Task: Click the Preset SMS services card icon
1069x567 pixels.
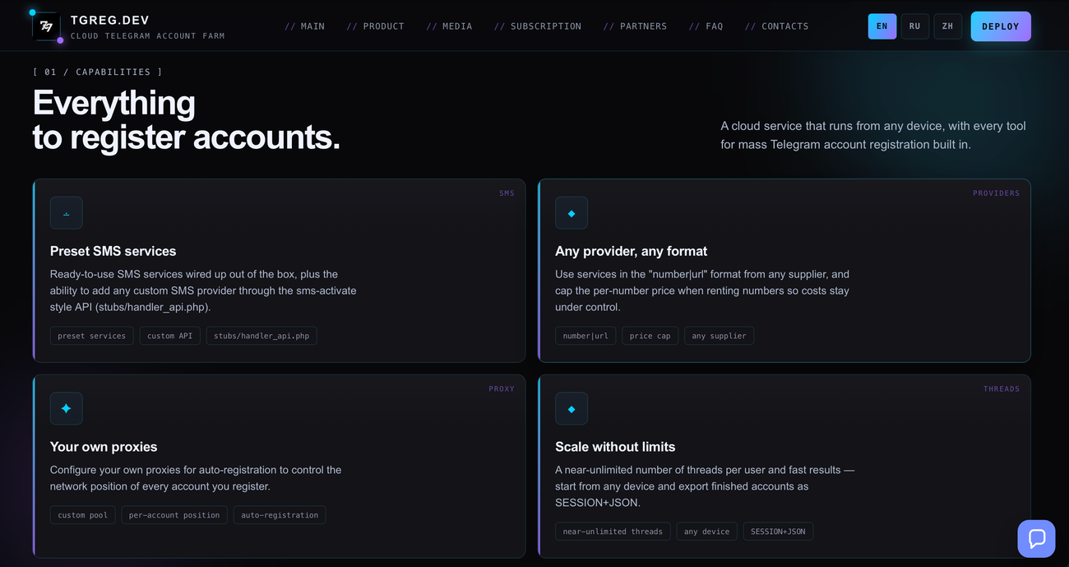Action: coord(66,213)
